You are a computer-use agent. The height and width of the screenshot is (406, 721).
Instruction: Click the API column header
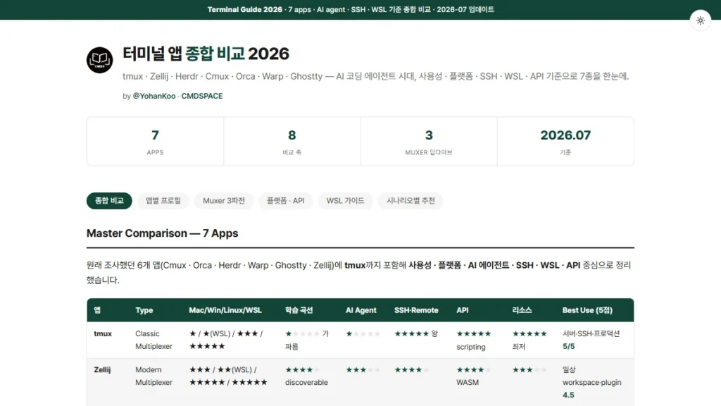pyautogui.click(x=463, y=310)
